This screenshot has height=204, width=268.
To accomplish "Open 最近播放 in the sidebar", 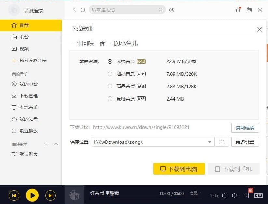I will 31,131.
